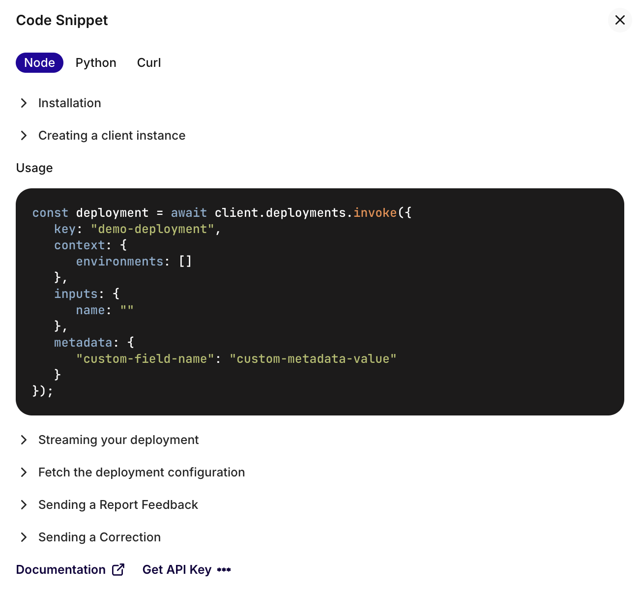Open the Documentation link
Image resolution: width=640 pixels, height=591 pixels.
coord(70,569)
